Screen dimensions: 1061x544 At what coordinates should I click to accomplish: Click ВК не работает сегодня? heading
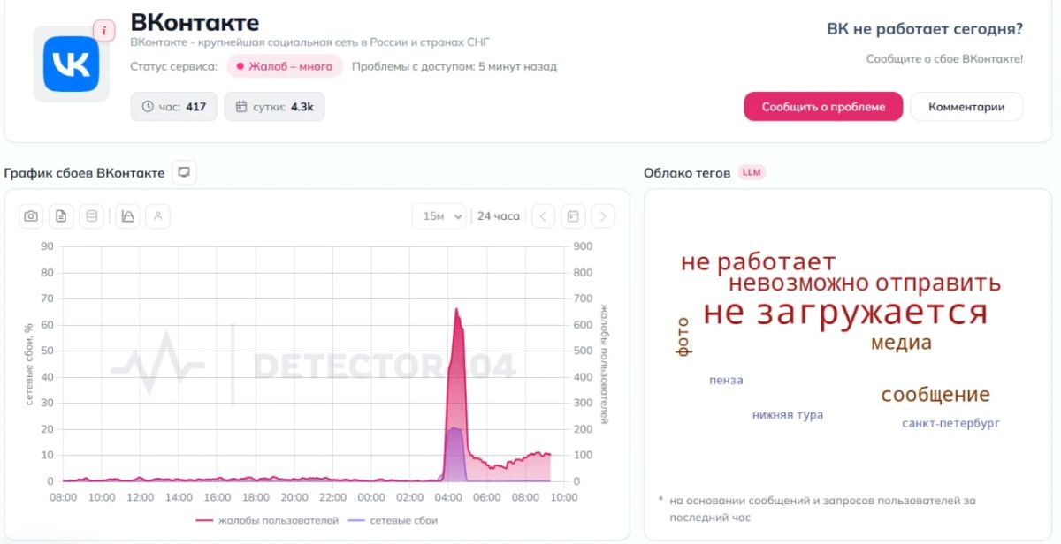pos(925,29)
